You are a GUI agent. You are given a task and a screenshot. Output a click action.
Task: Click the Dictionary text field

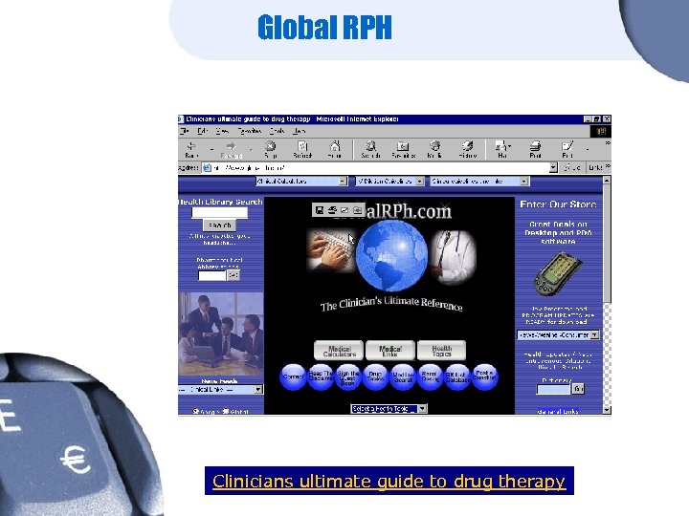click(553, 389)
